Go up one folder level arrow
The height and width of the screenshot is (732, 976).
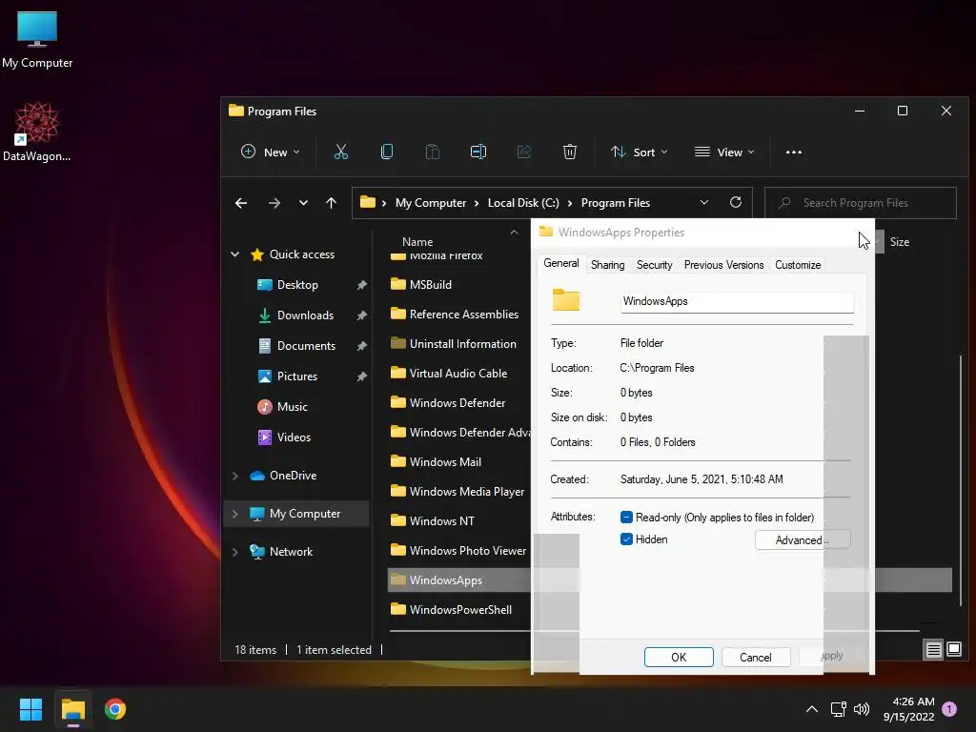click(331, 203)
